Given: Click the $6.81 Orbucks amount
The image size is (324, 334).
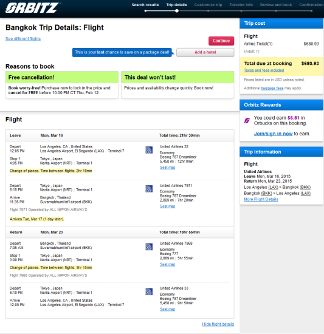Looking at the screenshot, I should pos(294,118).
